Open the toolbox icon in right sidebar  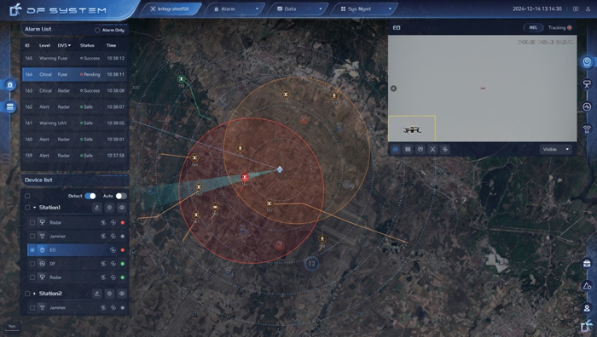[587, 263]
